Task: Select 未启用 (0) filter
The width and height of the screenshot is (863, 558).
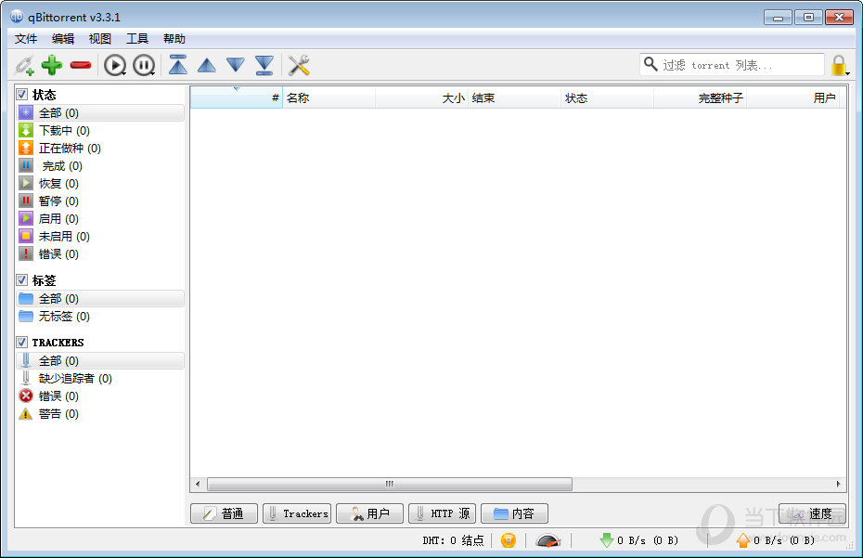Action: click(x=100, y=237)
